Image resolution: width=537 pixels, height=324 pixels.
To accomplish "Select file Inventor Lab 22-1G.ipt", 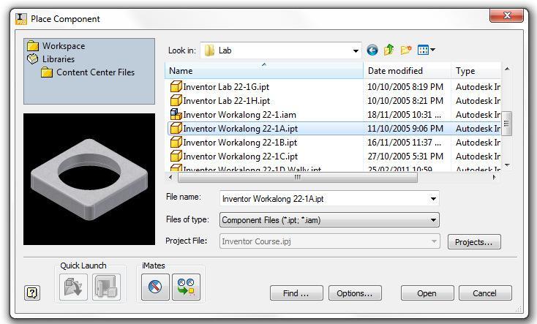I will coord(226,87).
